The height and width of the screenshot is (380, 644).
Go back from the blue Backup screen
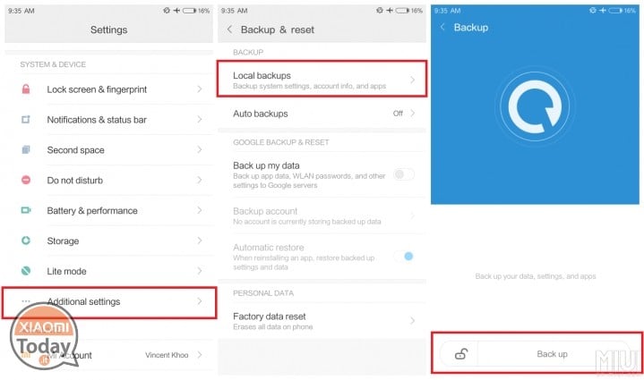coord(442,27)
